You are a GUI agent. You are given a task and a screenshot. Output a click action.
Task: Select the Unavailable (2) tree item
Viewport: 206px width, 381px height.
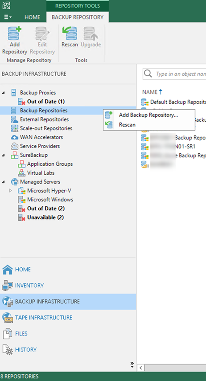[x=45, y=217]
